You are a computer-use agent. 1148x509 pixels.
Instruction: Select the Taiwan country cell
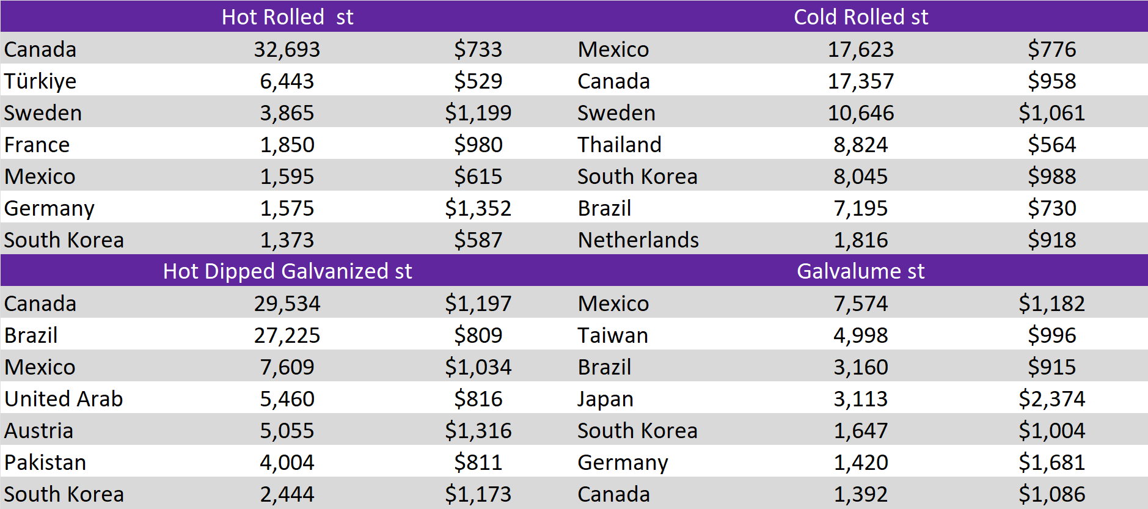point(612,335)
